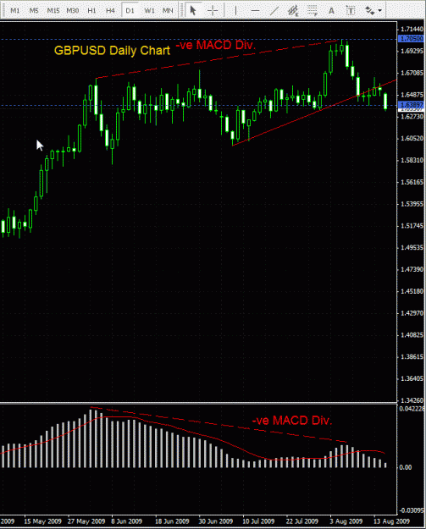Image resolution: width=426 pixels, height=529 pixels.
Task: Select the 'GBPUSD Daily Chart' text label
Action: click(x=112, y=50)
